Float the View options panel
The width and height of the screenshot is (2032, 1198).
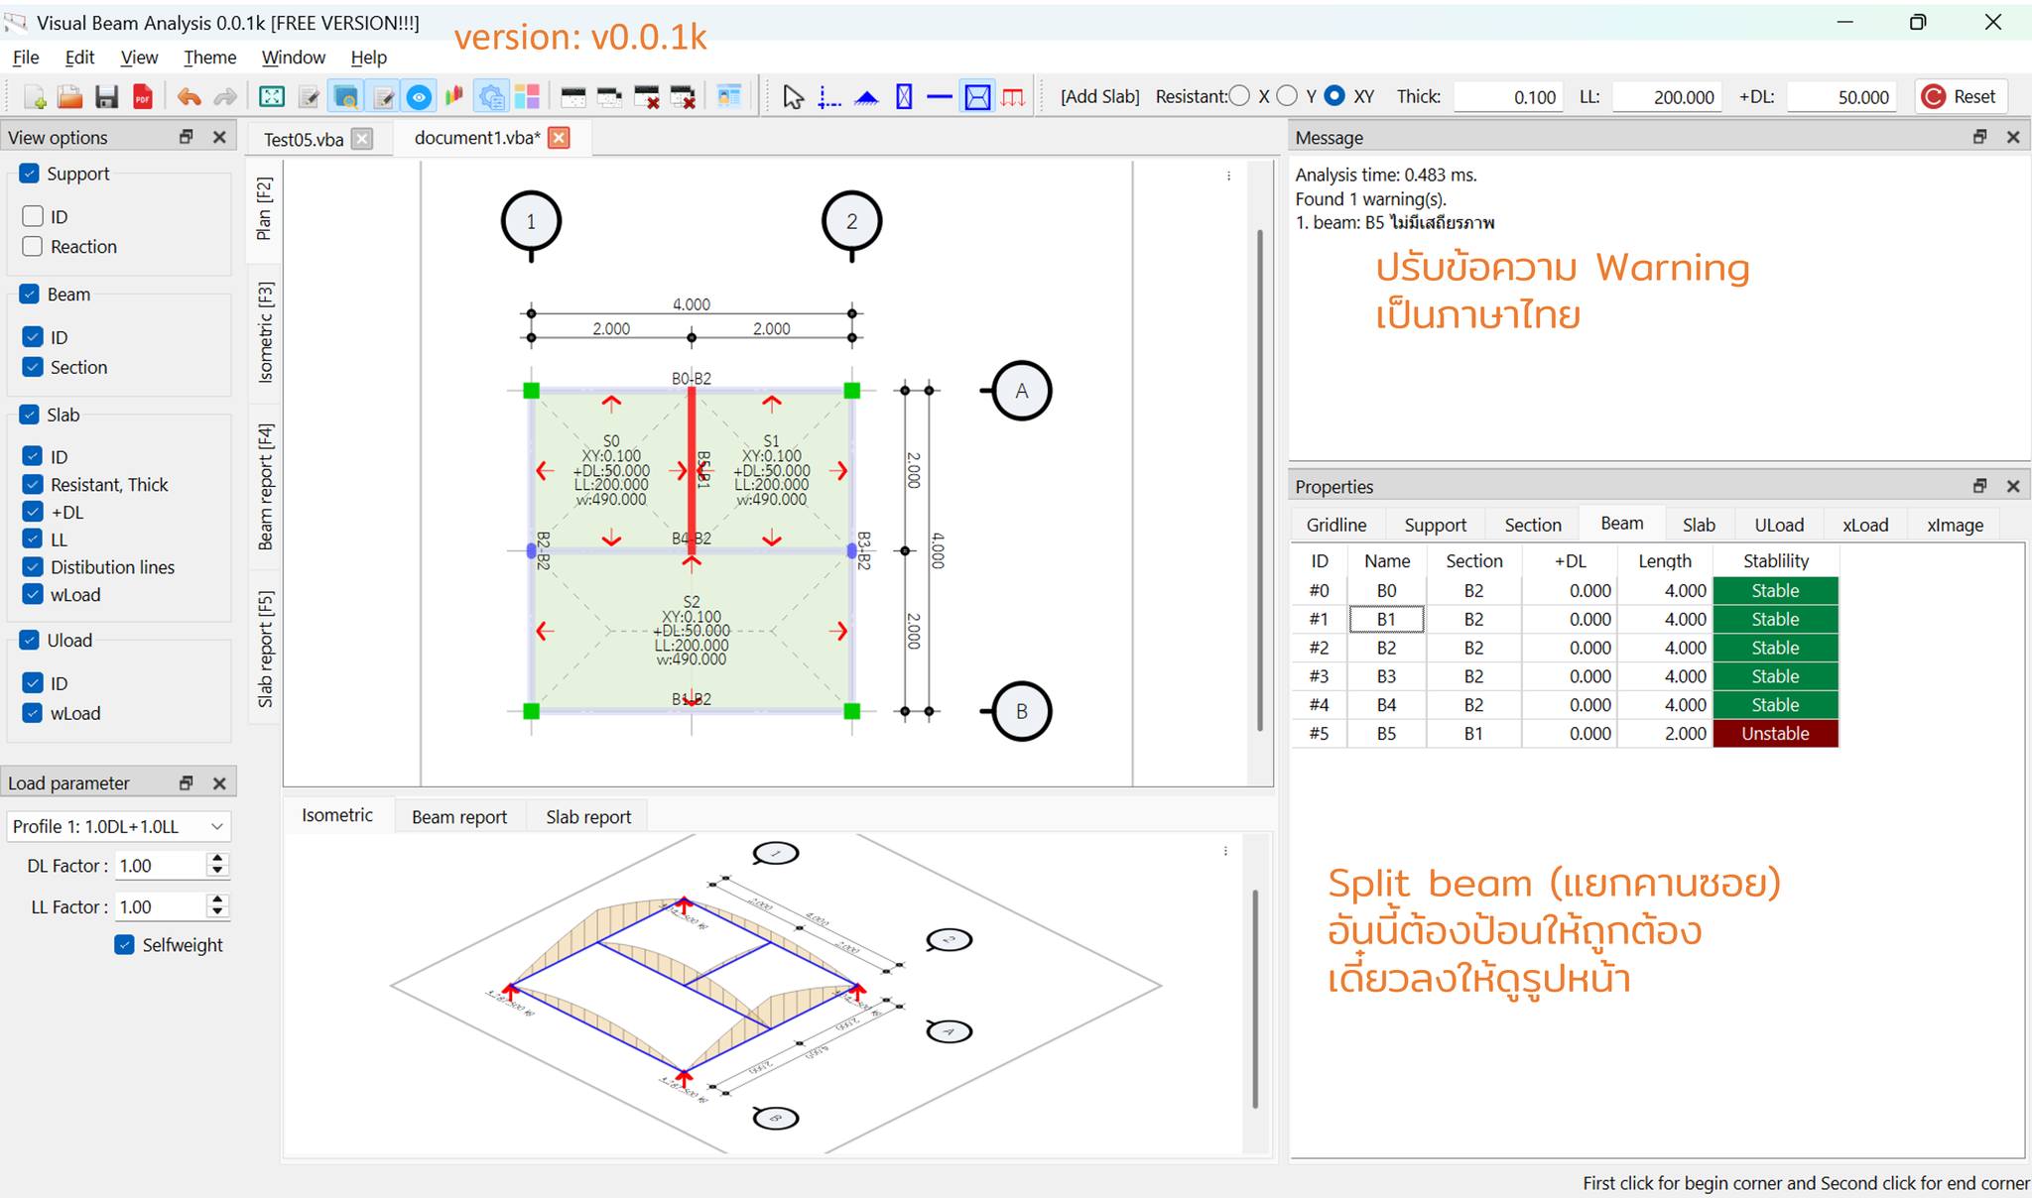click(186, 137)
